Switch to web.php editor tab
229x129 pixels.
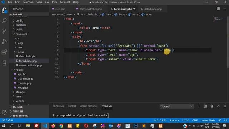pos(60,9)
